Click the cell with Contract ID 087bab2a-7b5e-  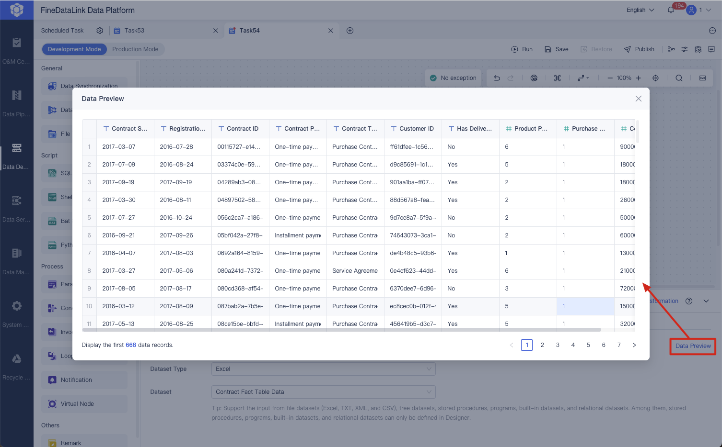240,306
